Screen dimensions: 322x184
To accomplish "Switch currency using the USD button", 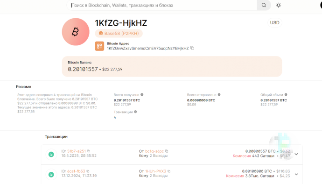I will (274, 22).
